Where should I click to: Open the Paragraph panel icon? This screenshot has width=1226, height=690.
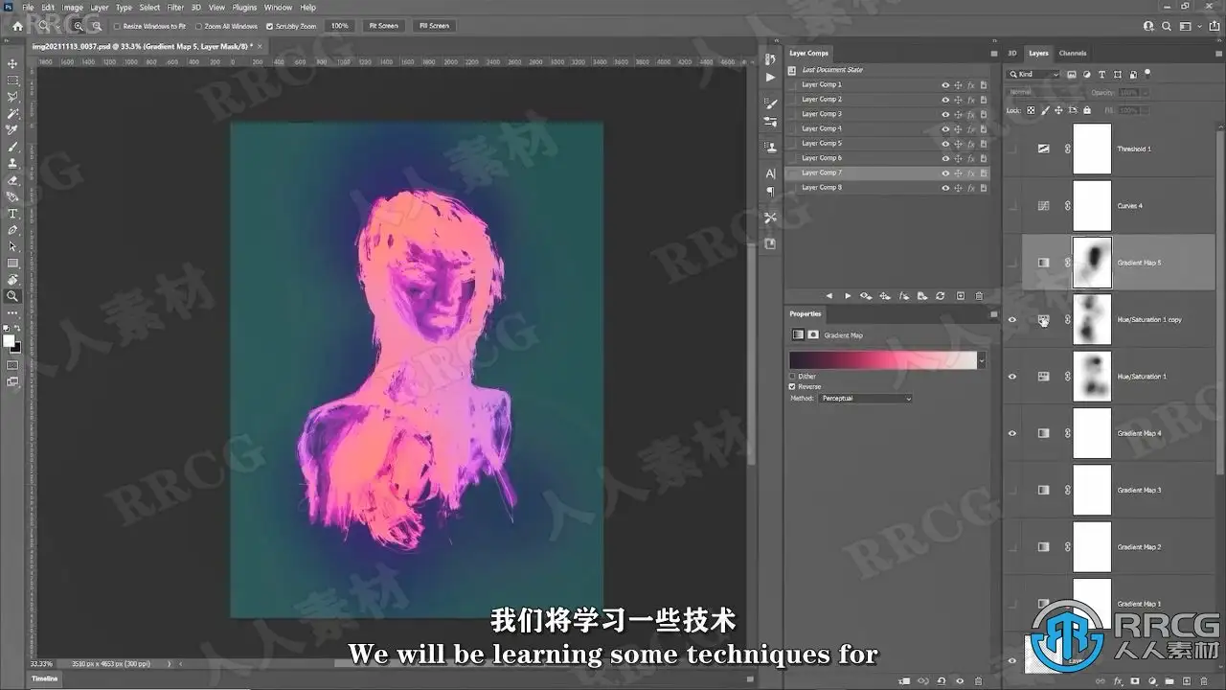click(771, 192)
